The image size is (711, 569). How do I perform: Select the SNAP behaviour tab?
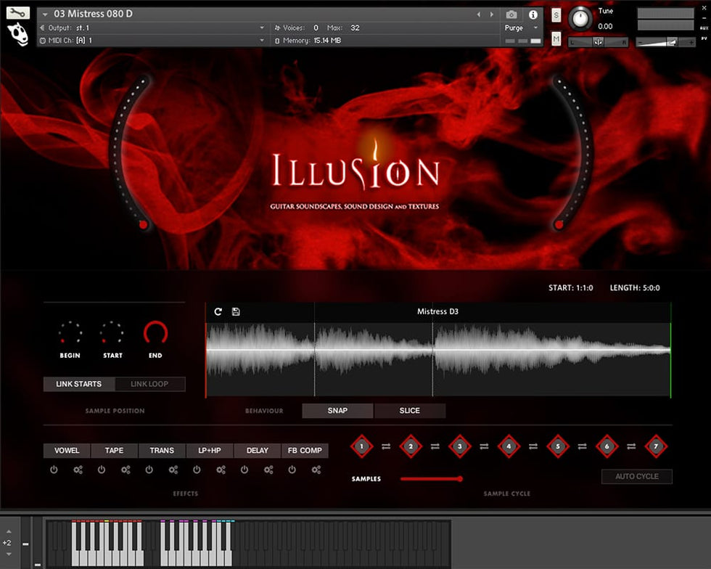click(x=337, y=411)
